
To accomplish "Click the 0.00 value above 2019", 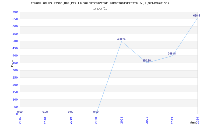I will [70, 112].
